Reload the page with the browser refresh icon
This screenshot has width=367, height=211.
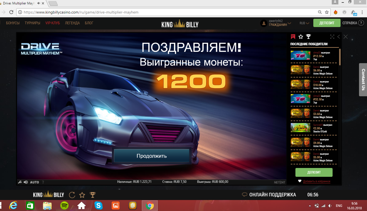tap(11, 12)
